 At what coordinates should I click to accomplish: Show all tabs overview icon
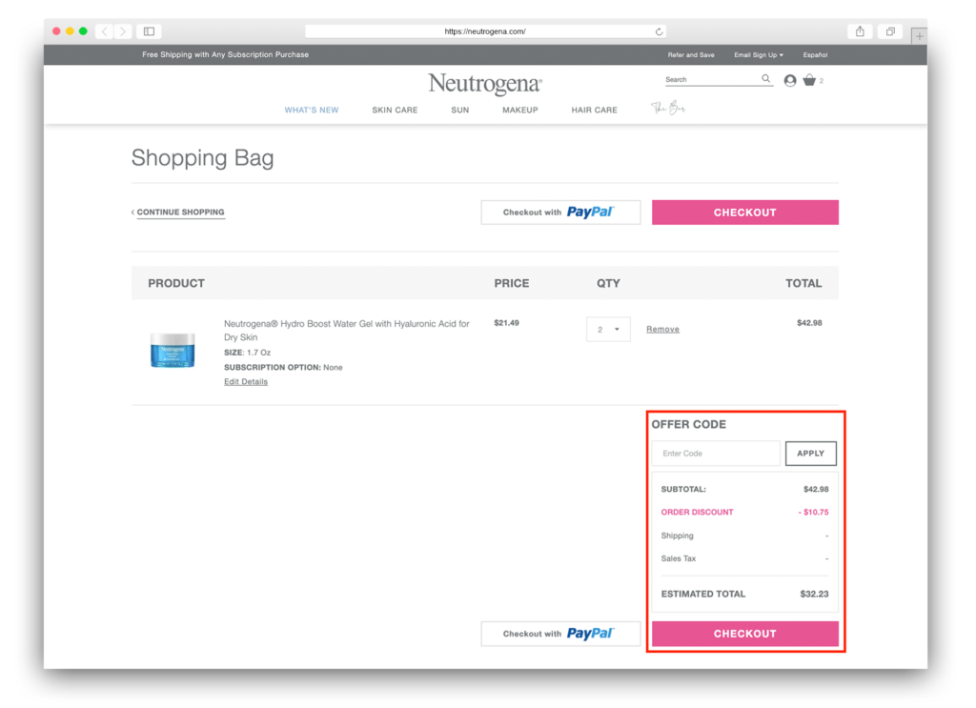891,31
